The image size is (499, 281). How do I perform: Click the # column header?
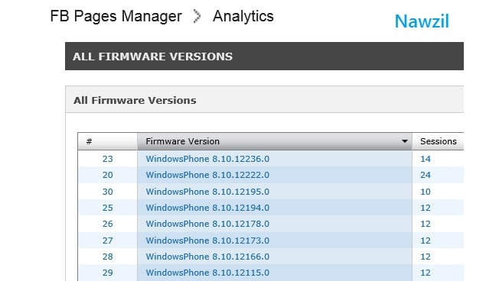[108, 141]
